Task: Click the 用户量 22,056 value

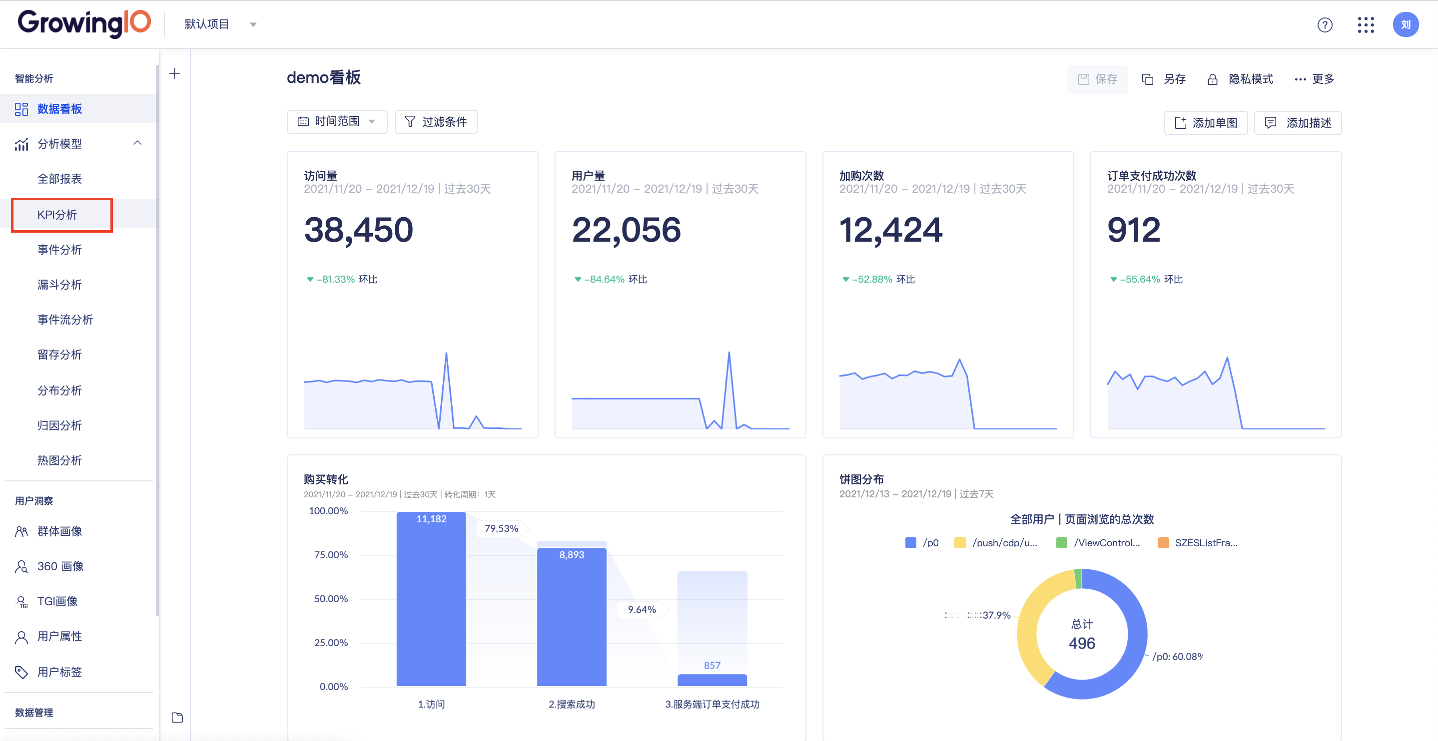Action: click(627, 230)
